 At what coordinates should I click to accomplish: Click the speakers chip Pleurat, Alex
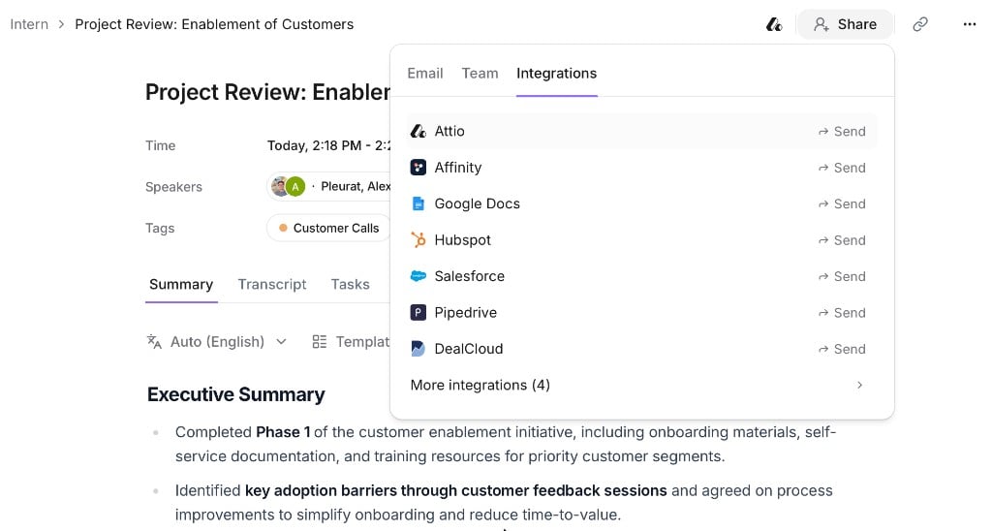click(x=329, y=187)
